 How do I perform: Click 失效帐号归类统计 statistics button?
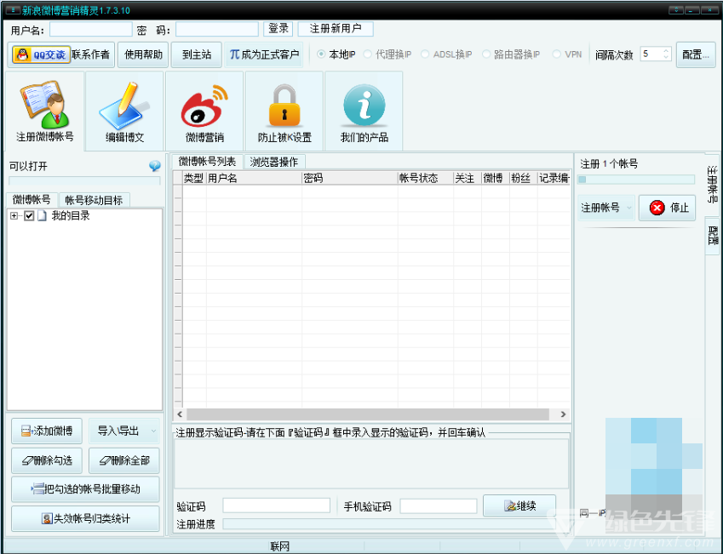coord(85,518)
